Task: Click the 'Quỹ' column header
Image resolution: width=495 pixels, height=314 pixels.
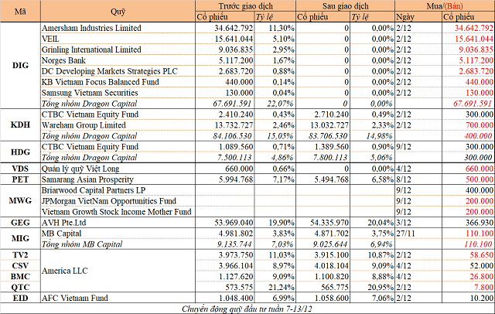Action: click(118, 12)
